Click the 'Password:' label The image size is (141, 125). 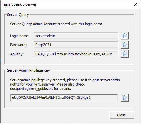click(x=18, y=45)
